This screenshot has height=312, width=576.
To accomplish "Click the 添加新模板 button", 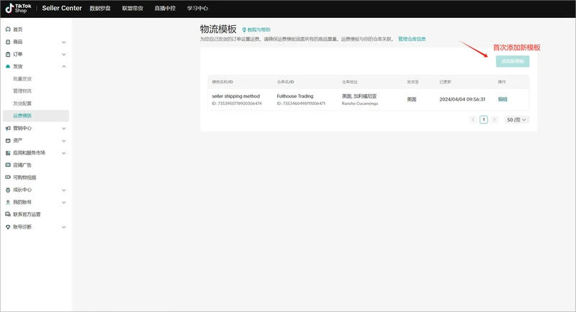I will pos(512,61).
